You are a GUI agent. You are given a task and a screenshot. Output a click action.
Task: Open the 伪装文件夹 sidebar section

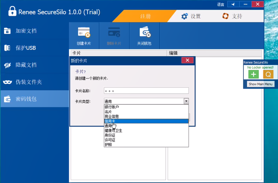[x=35, y=82]
